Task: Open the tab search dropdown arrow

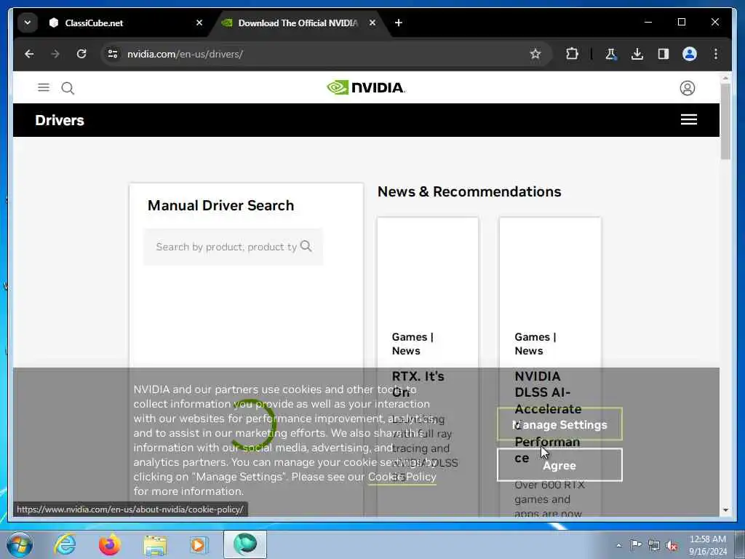Action: (x=28, y=23)
